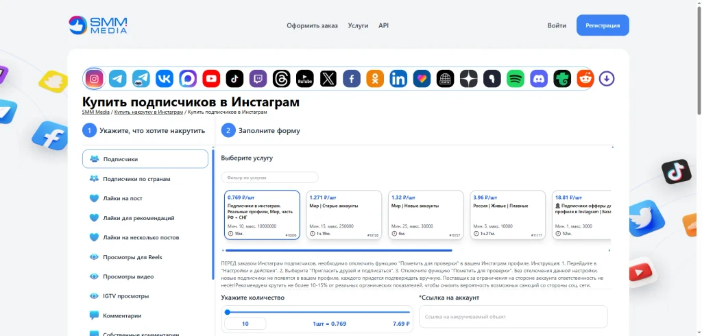702x336 pixels.
Task: Select the 0.769 ₽/шт service card
Action: click(x=262, y=215)
